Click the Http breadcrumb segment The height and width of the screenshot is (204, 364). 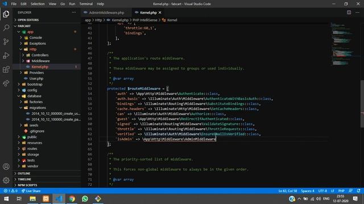(x=98, y=20)
